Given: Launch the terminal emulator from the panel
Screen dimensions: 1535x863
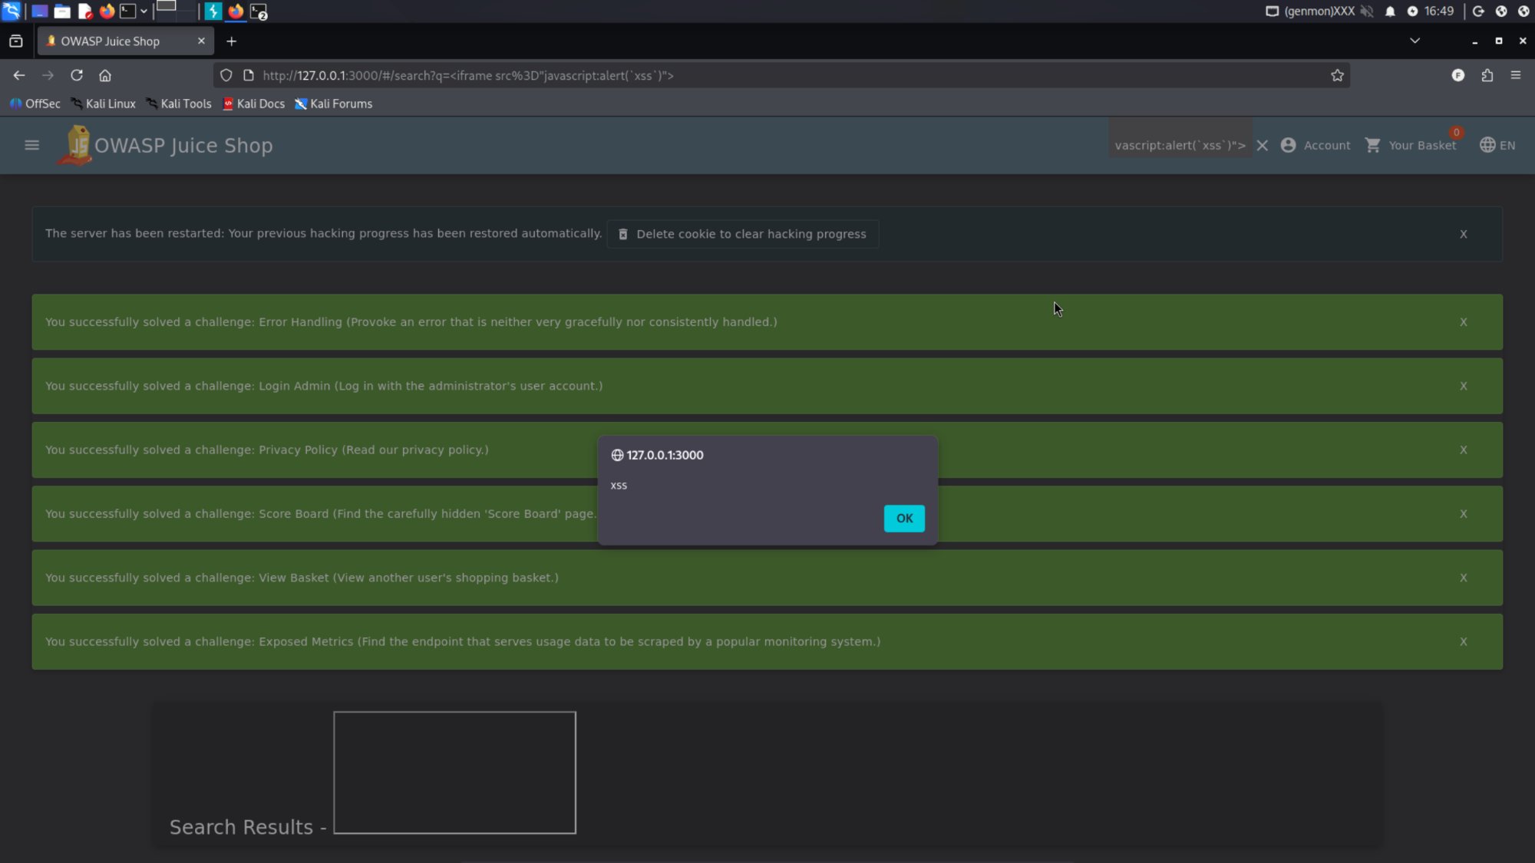Looking at the screenshot, I should point(128,11).
